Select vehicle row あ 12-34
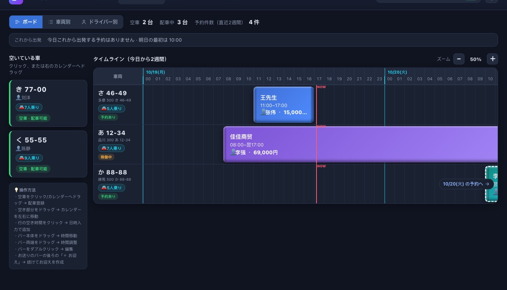The height and width of the screenshot is (290, 507). point(118,144)
